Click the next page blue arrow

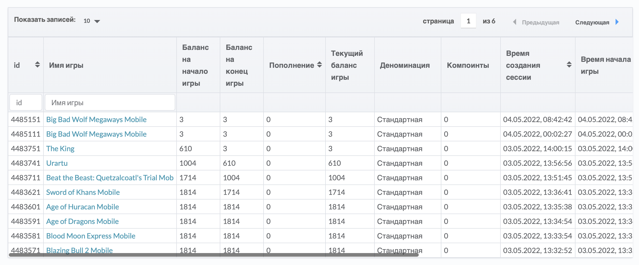tap(617, 22)
